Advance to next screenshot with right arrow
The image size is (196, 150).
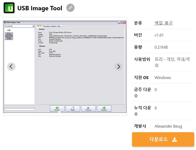click(118, 67)
